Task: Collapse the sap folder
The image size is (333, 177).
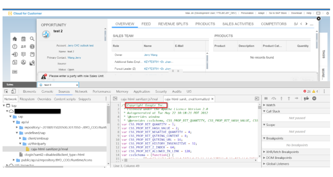Action: (11, 117)
